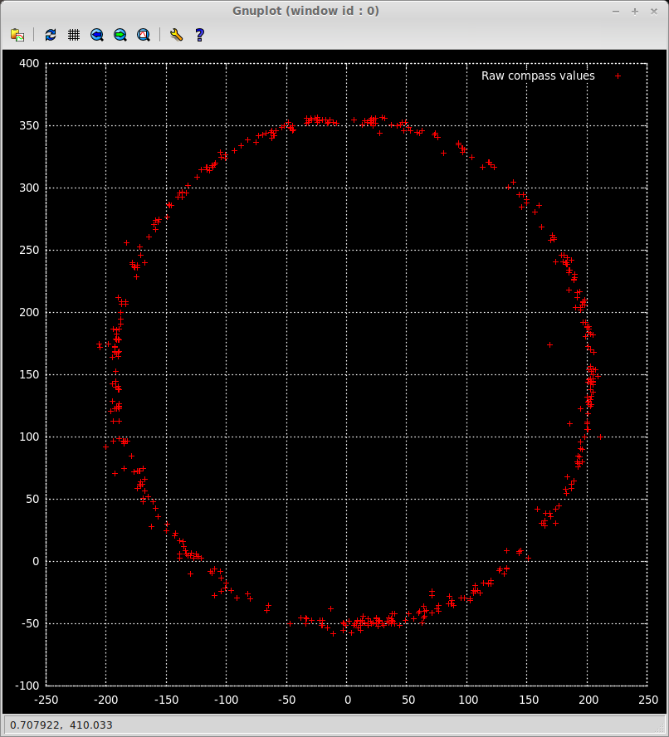Click the 400 label on the y-axis
The image size is (669, 737).
click(29, 63)
